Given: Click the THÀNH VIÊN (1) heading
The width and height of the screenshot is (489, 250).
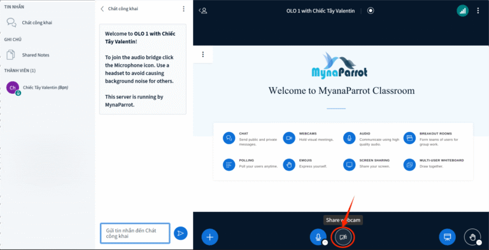Looking at the screenshot, I should tap(20, 70).
